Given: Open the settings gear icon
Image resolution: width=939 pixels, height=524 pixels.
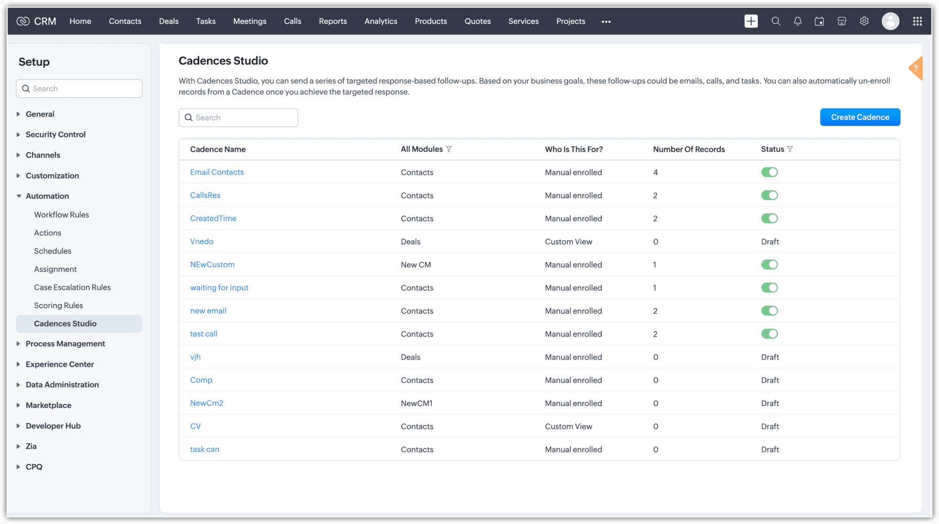Looking at the screenshot, I should (864, 21).
